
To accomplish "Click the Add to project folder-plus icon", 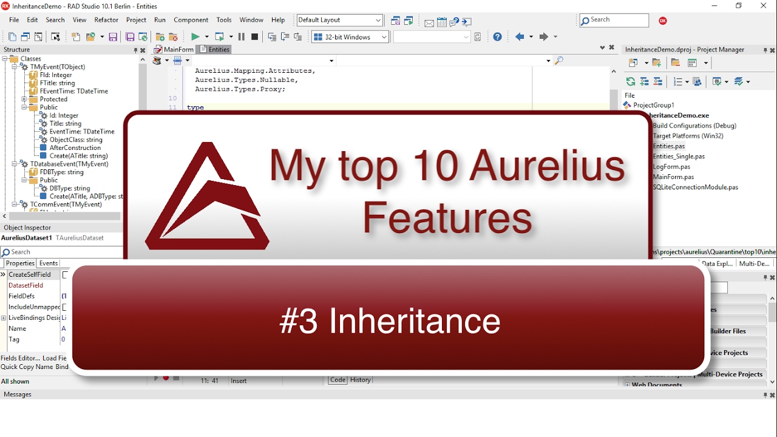I will point(160,37).
